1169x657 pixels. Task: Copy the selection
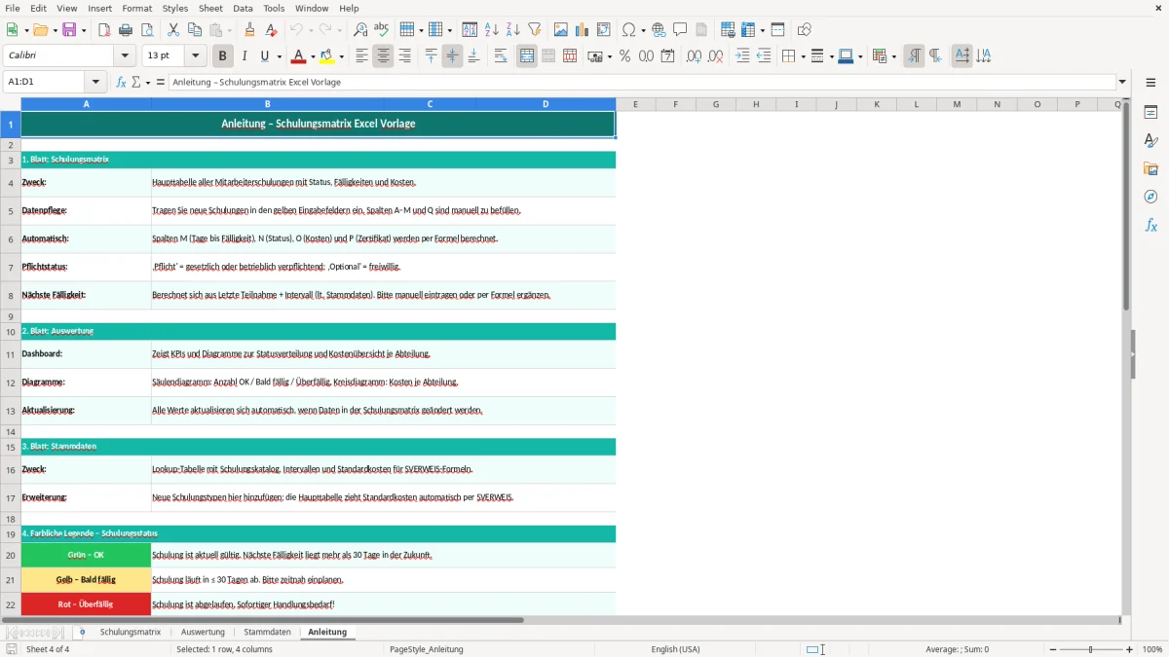click(x=195, y=30)
